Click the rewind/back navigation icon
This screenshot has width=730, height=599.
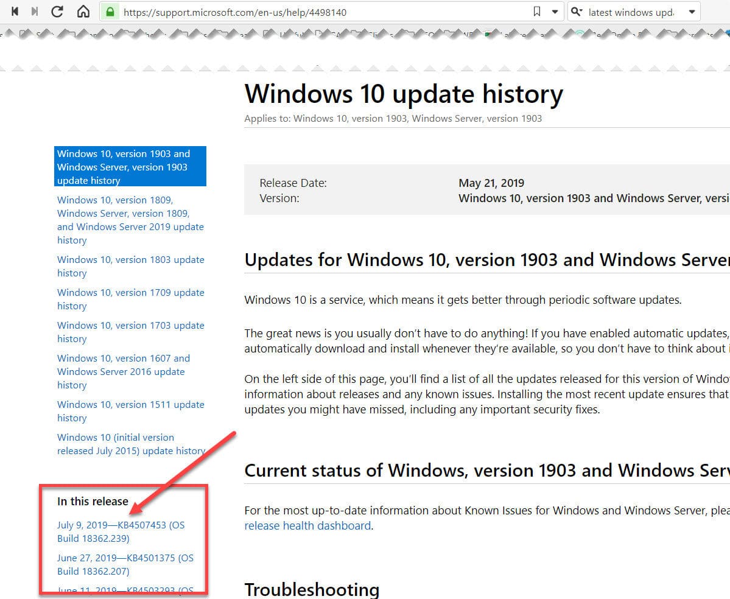point(15,12)
